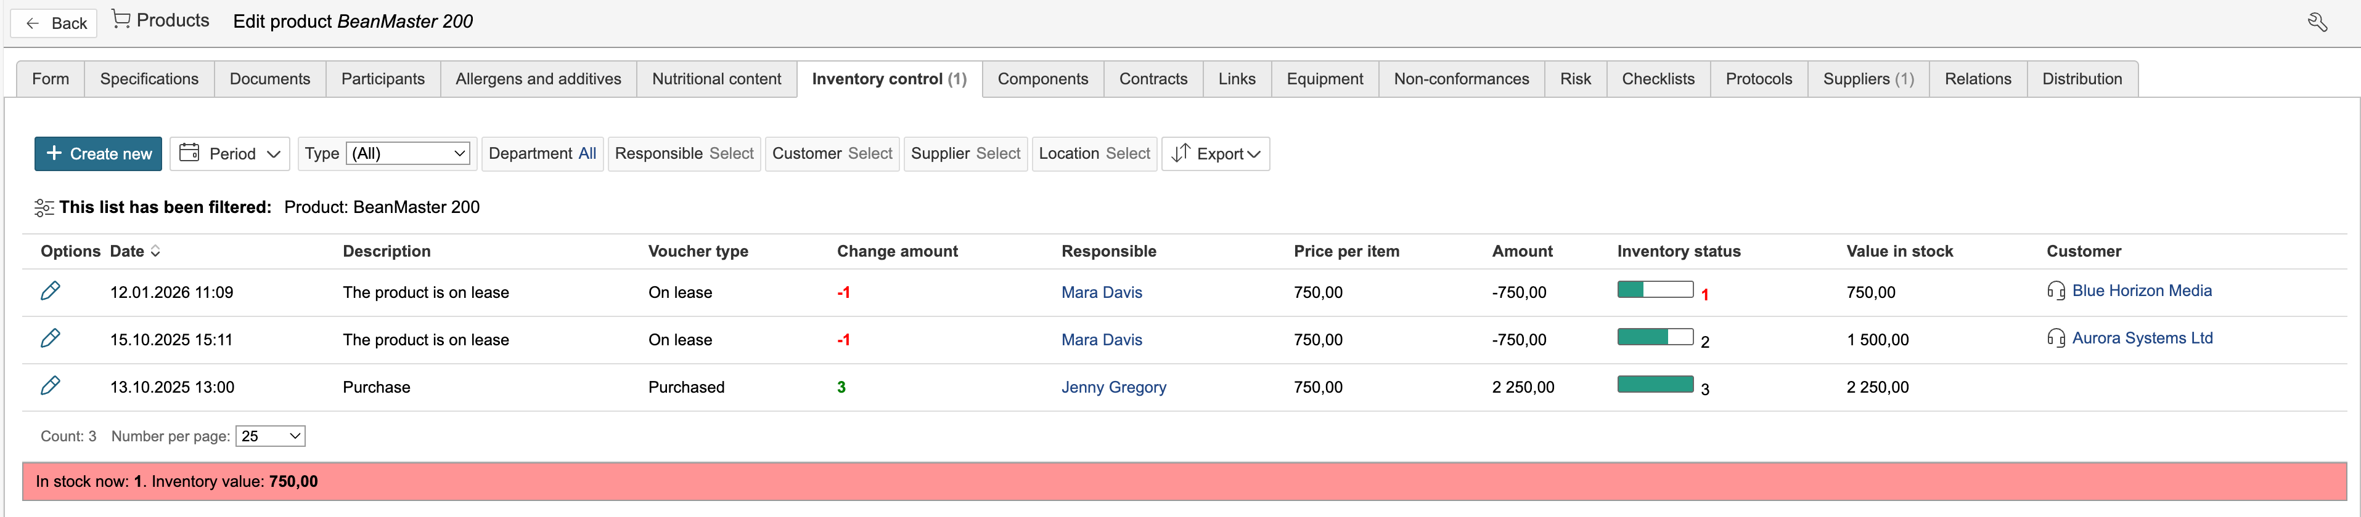Click the Voucher type column header
The width and height of the screenshot is (2361, 517).
[x=698, y=252]
